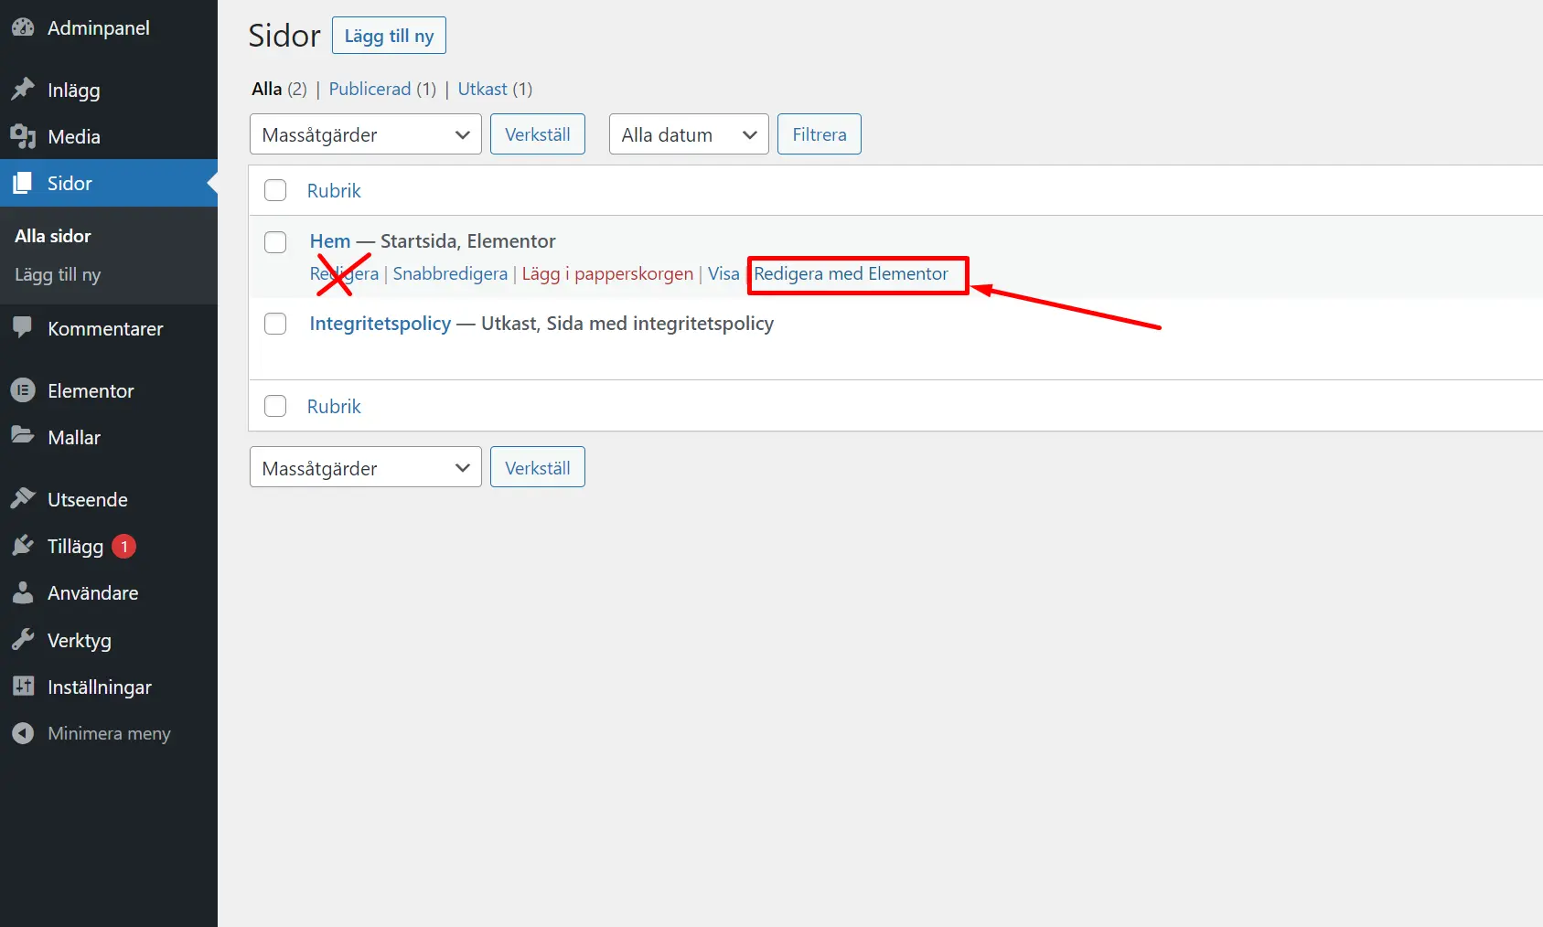Tick the select-all checkbox in the footer
Viewport: 1543px width, 927px height.
(275, 406)
